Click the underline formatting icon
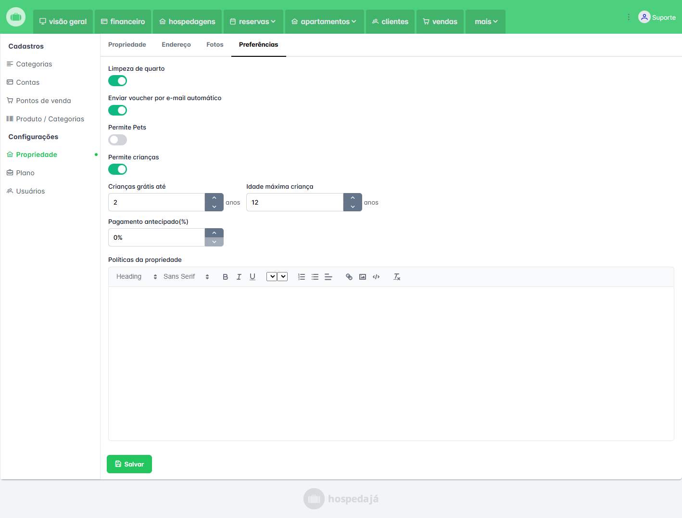Screen dimensions: 682x518 pos(253,277)
